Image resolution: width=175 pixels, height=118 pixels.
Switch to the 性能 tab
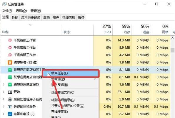(15, 17)
